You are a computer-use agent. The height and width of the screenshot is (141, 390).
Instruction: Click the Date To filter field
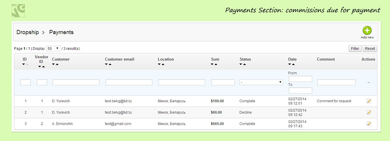coord(300,91)
